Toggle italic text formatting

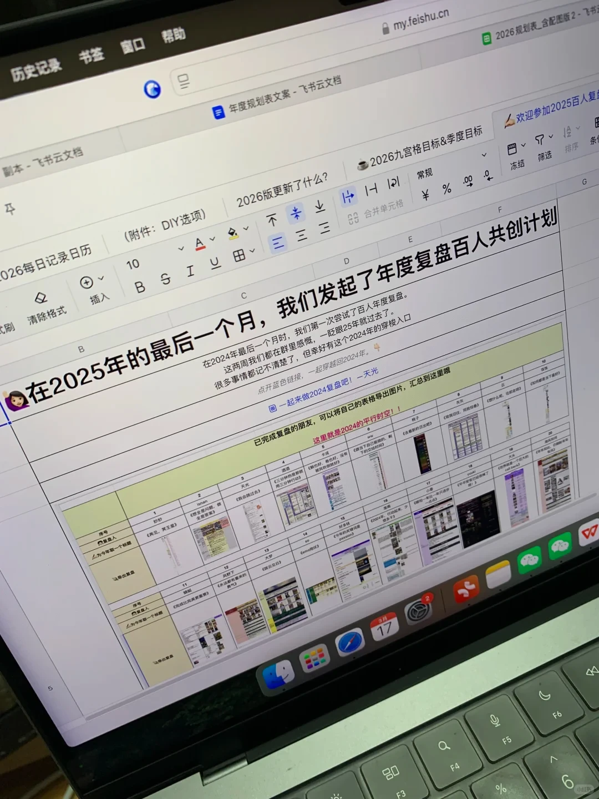[190, 271]
